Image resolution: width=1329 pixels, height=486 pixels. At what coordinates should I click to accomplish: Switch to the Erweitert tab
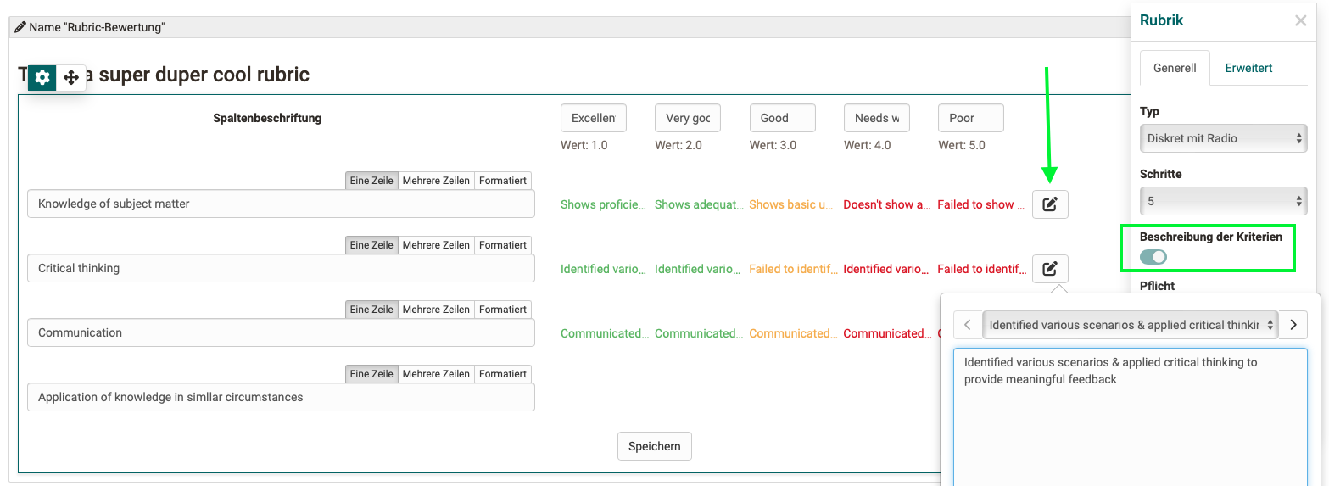[x=1248, y=68]
